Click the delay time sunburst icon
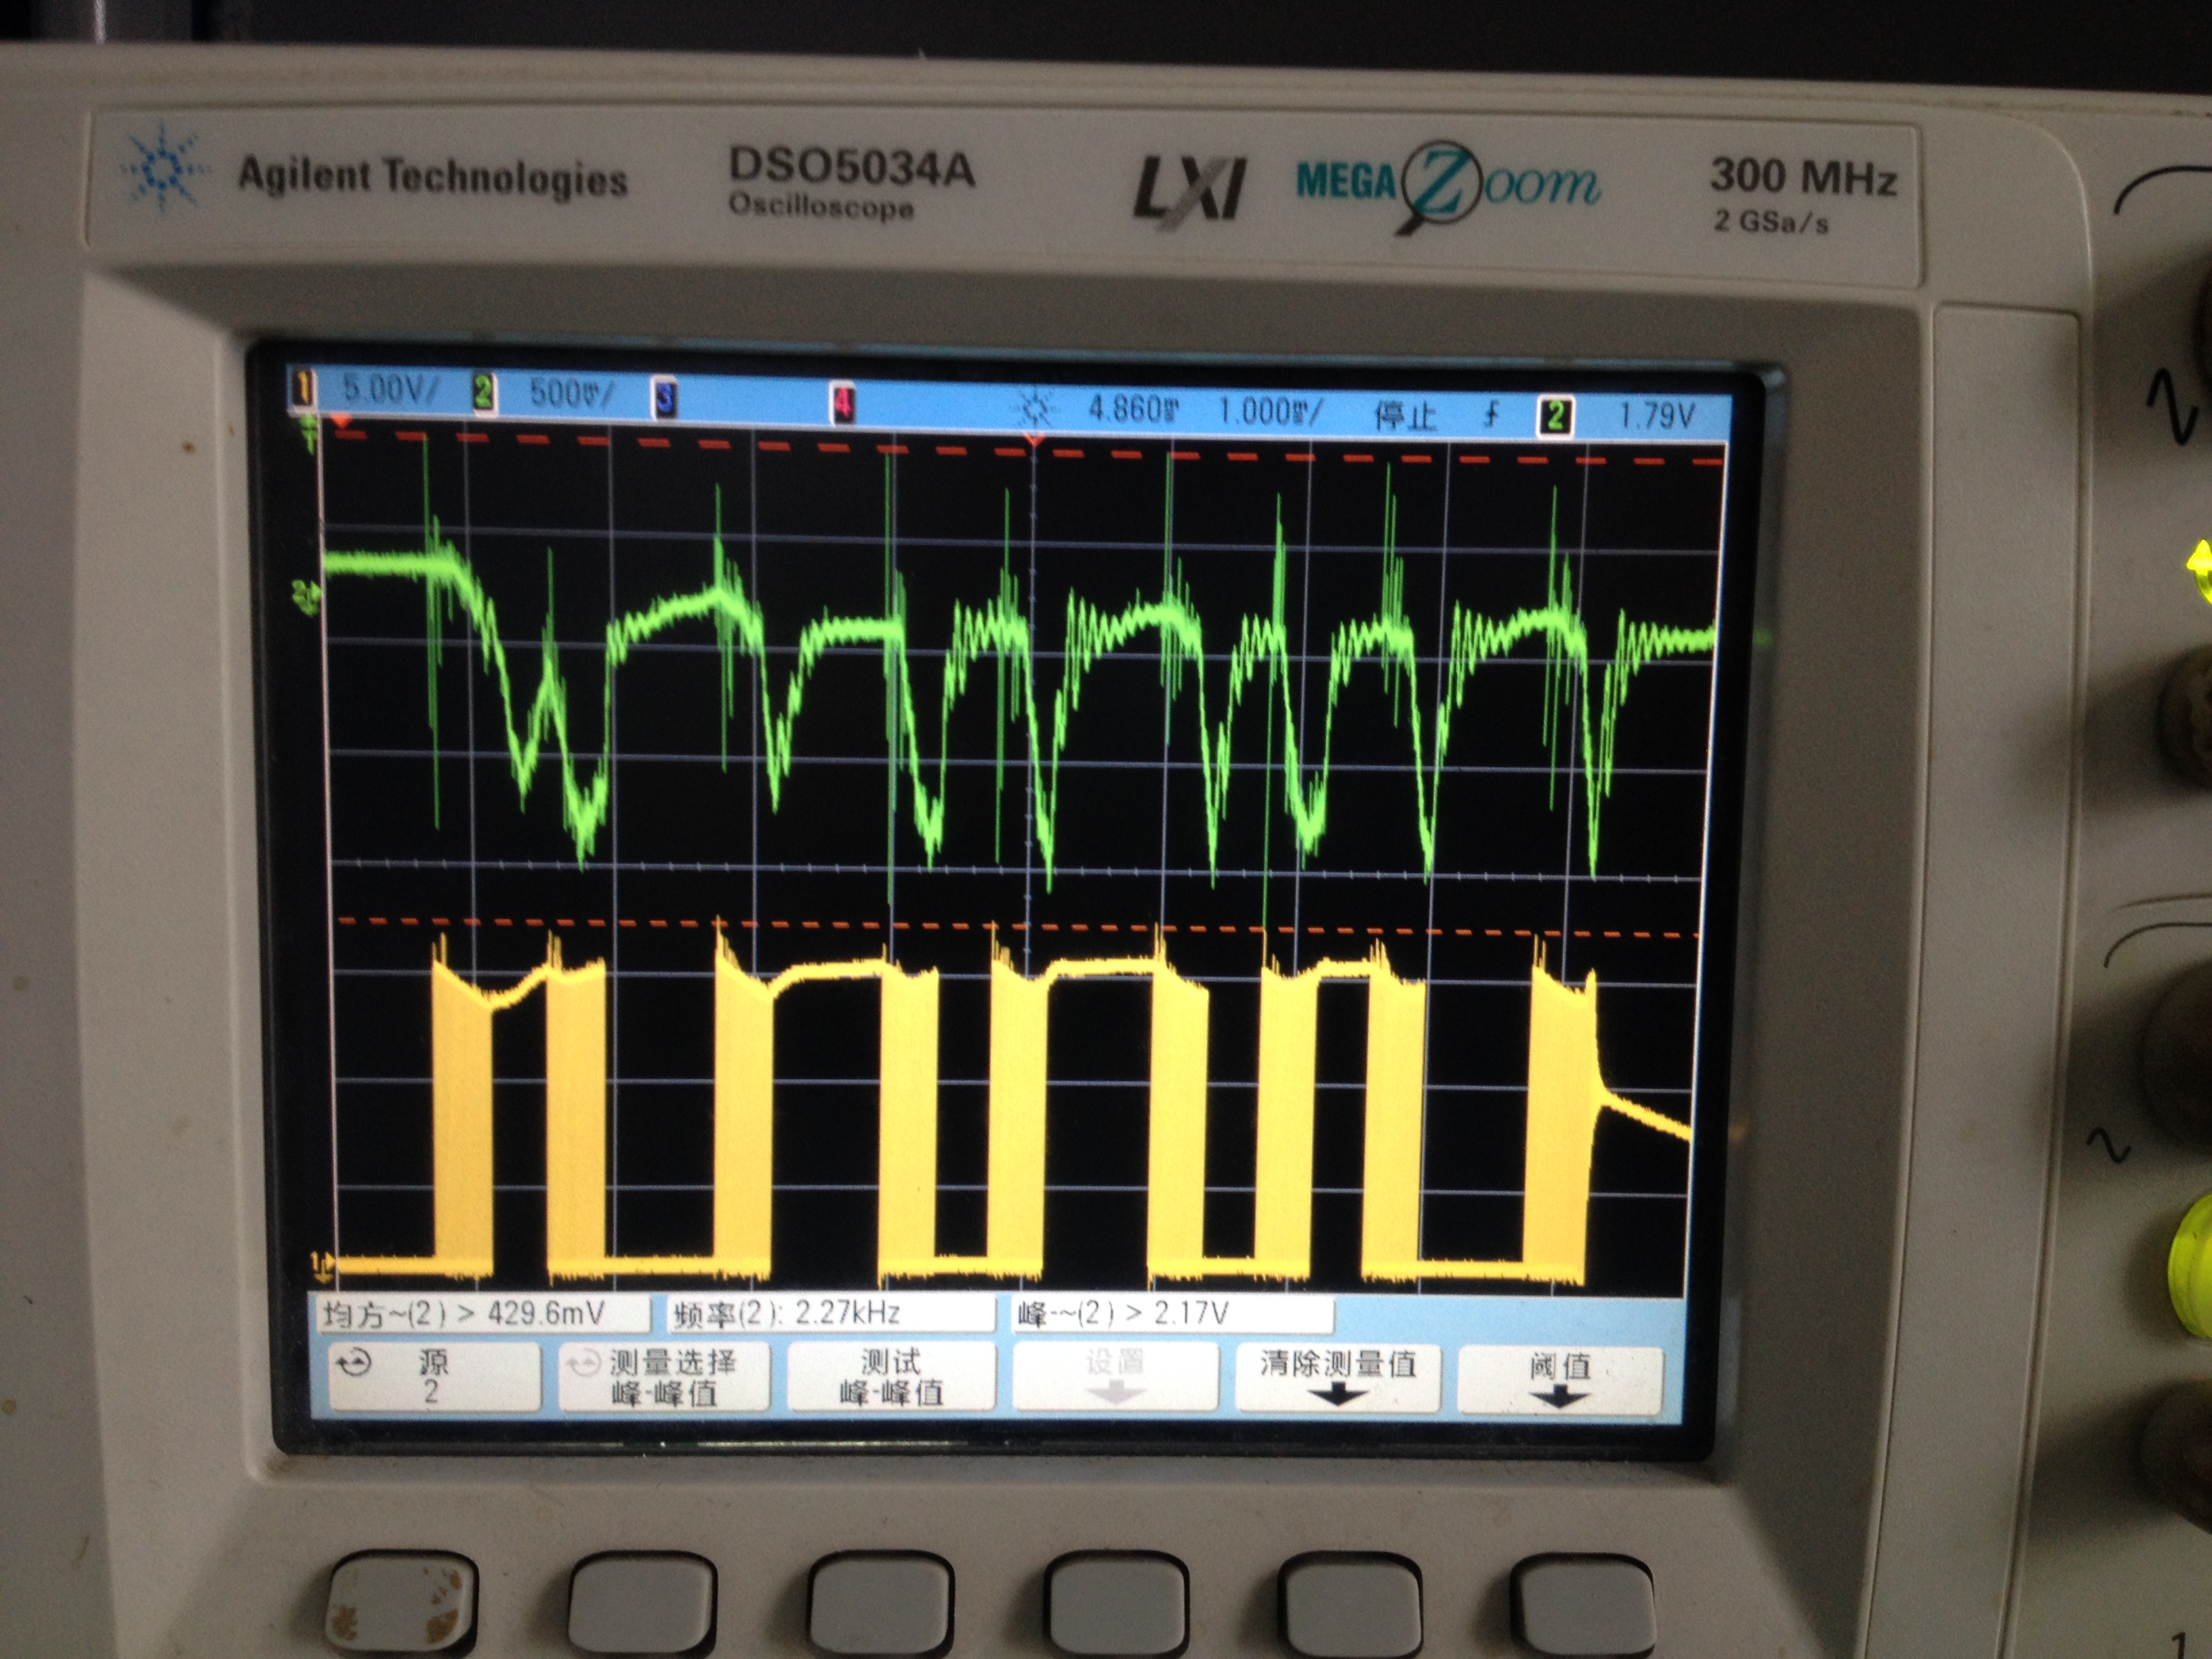The height and width of the screenshot is (1659, 2212). (x=1035, y=409)
